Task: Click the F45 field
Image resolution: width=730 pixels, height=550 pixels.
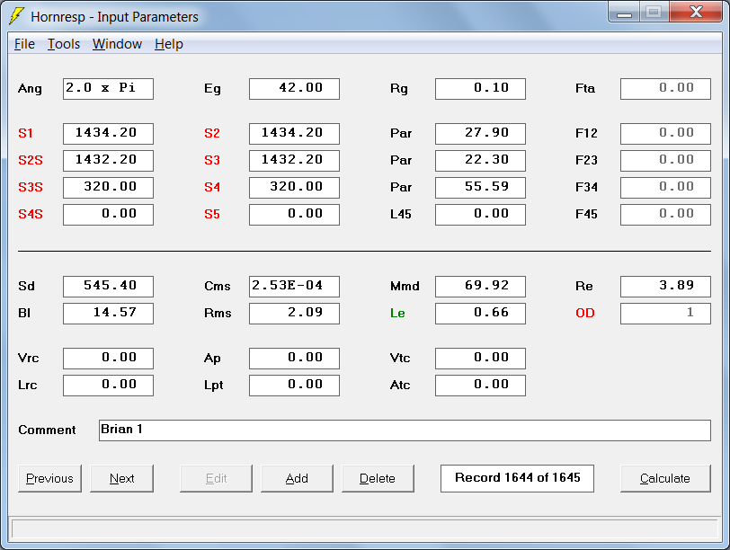Action: pyautogui.click(x=666, y=215)
